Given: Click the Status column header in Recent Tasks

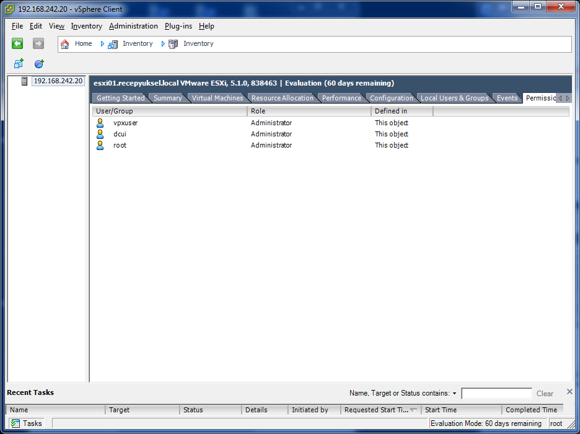Looking at the screenshot, I should point(211,410).
